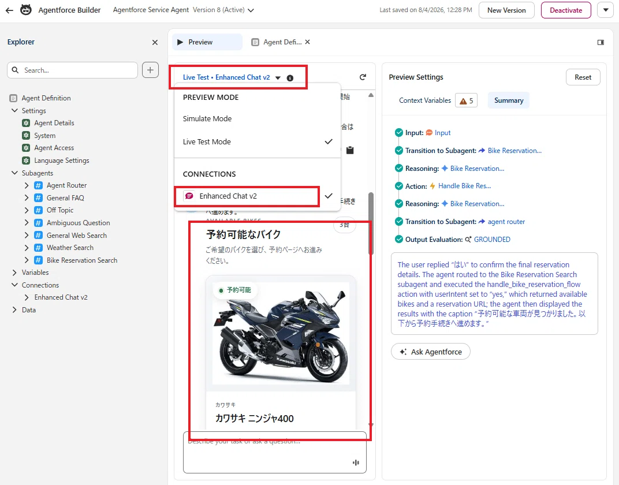
Task: Expand the General Web Search subagent
Action: pos(27,235)
